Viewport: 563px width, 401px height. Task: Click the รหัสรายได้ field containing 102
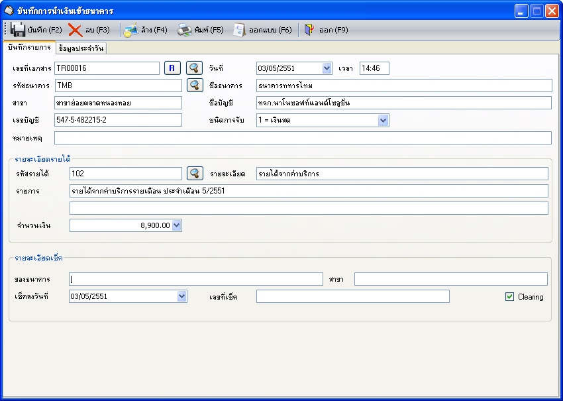coord(126,174)
